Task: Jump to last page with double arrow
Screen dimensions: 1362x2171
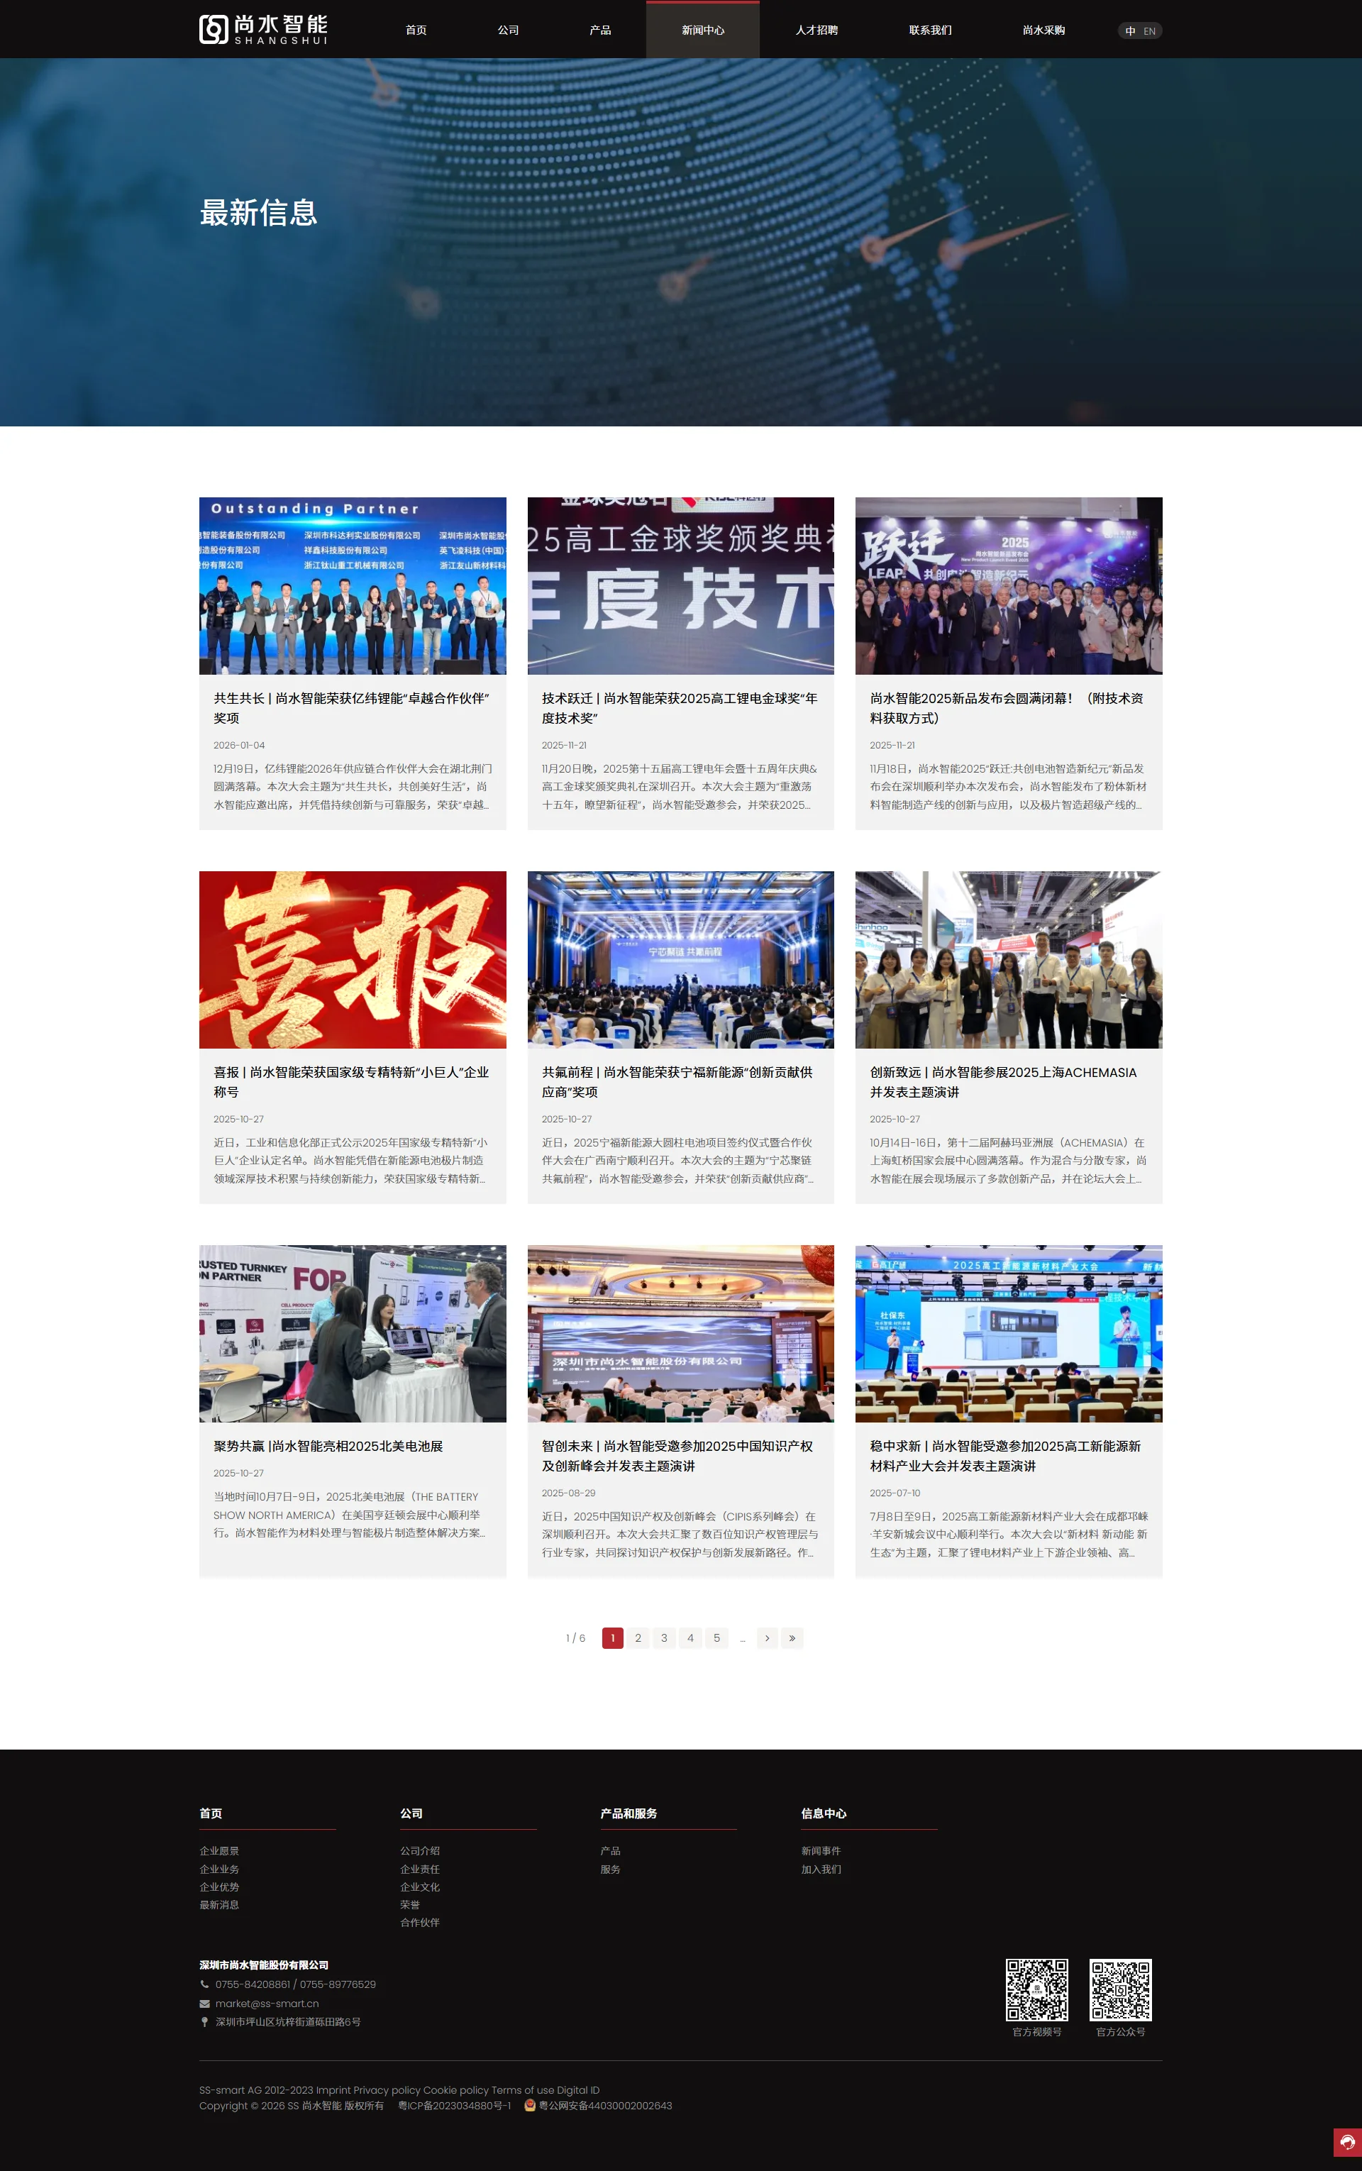Action: point(792,1637)
